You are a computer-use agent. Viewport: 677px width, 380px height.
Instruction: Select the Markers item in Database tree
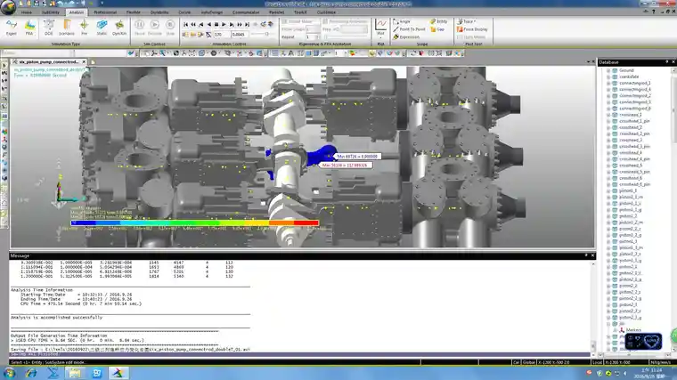point(633,330)
